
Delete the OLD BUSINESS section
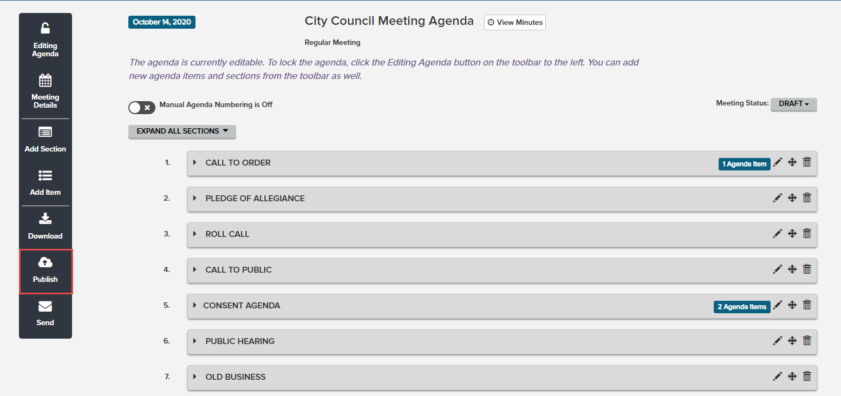tap(807, 377)
